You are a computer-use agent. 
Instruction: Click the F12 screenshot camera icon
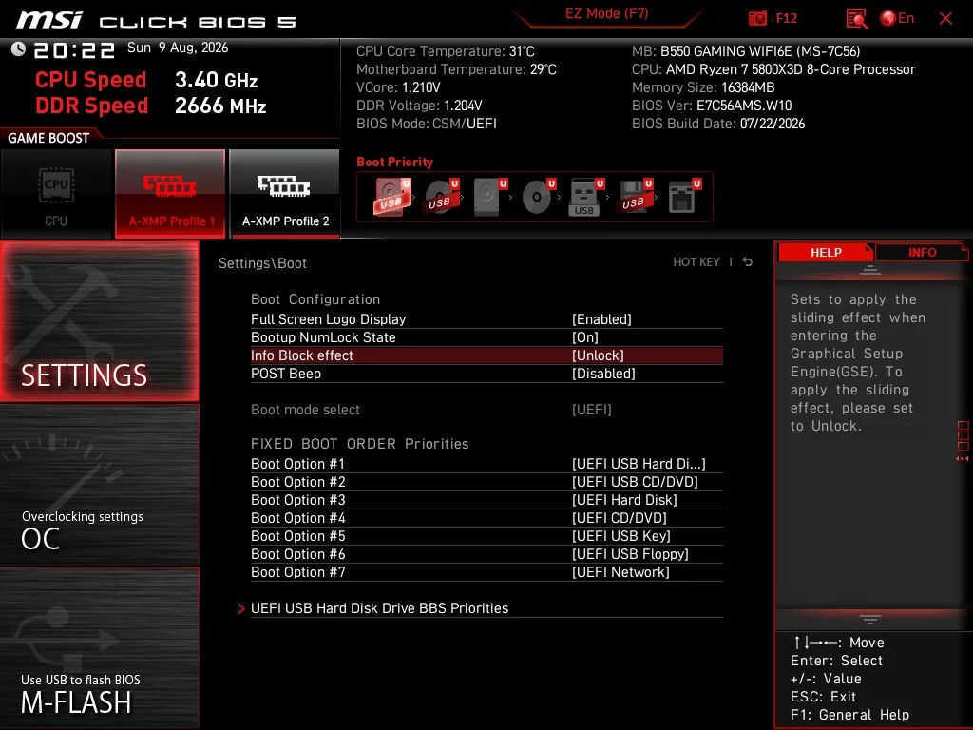(757, 19)
